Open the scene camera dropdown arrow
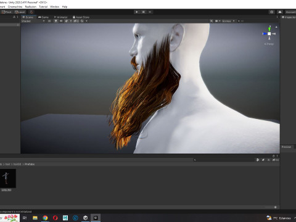This screenshot has width=296, height=222. [x=220, y=21]
